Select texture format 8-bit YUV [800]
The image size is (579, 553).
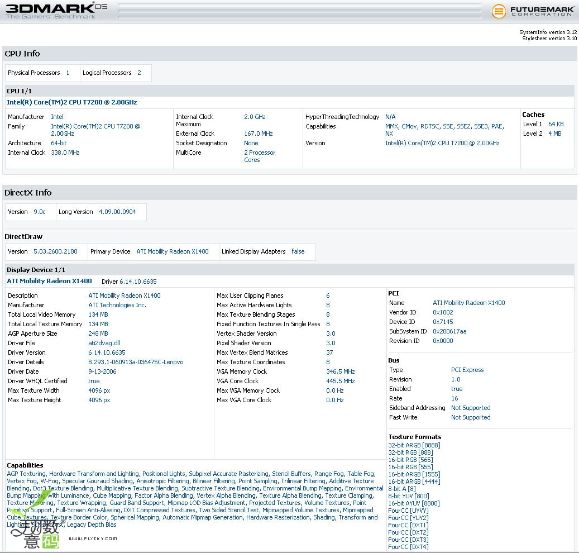[409, 496]
